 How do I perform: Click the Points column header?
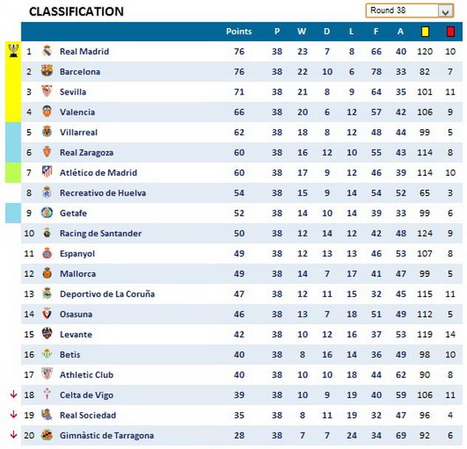239,32
